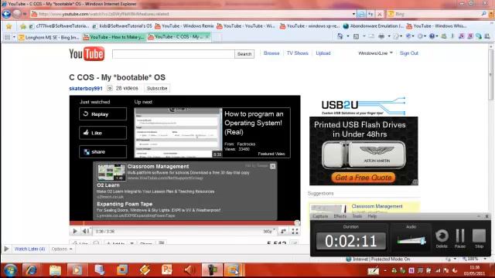Go back with the browser Back arrow
Image resolution: width=495 pixels, height=278 pixels.
tap(6, 14)
